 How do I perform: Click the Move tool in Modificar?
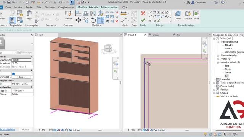tap(79, 20)
